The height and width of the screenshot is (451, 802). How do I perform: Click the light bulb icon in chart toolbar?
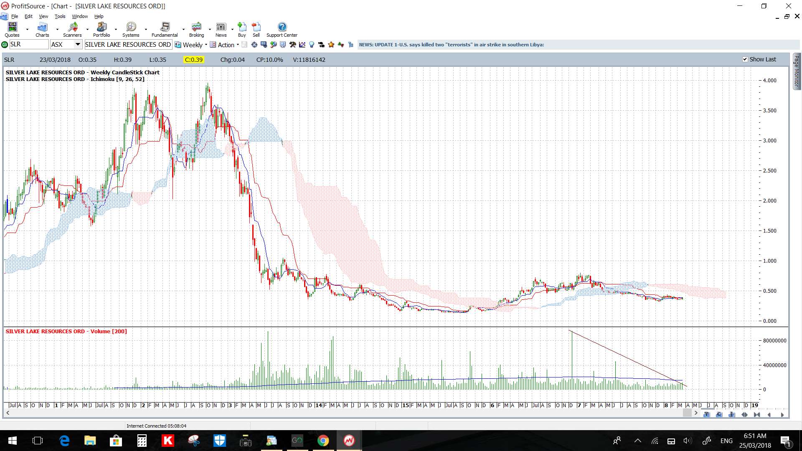point(312,45)
